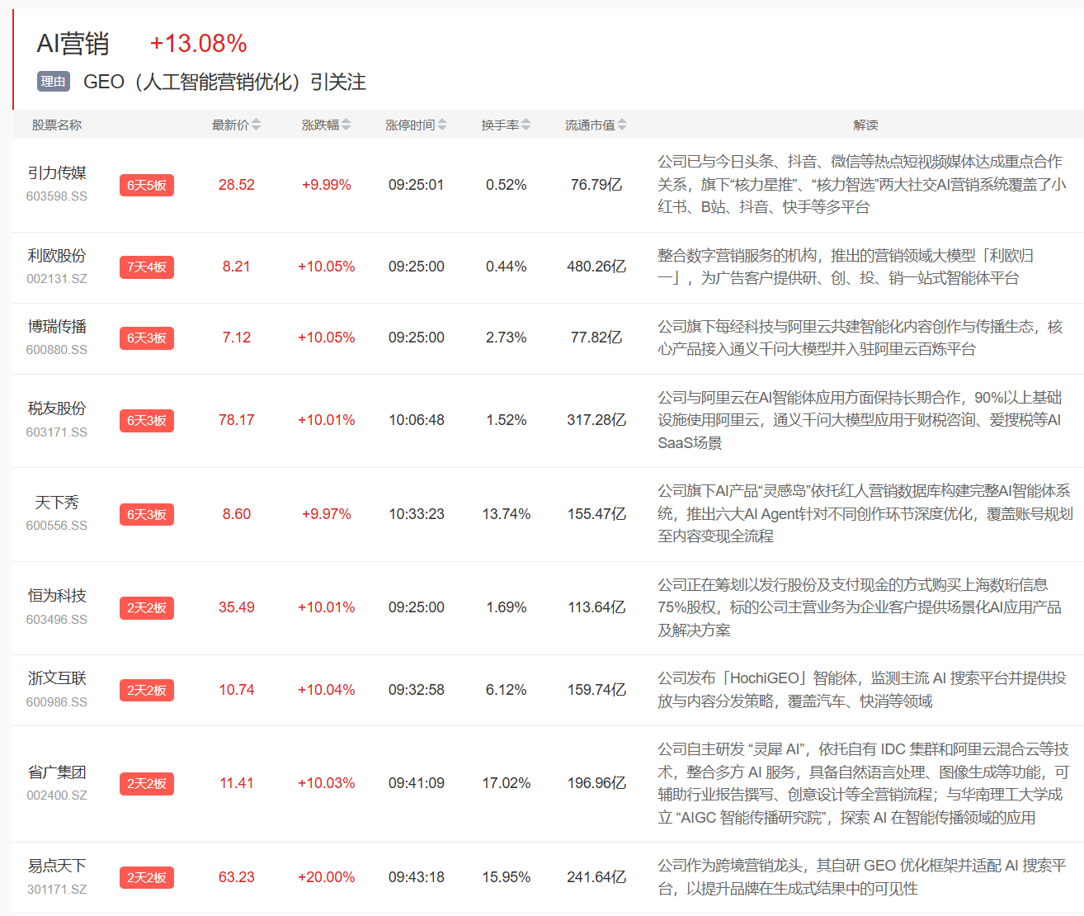
Task: Open 恒为科技 stock page
Action: tap(57, 596)
